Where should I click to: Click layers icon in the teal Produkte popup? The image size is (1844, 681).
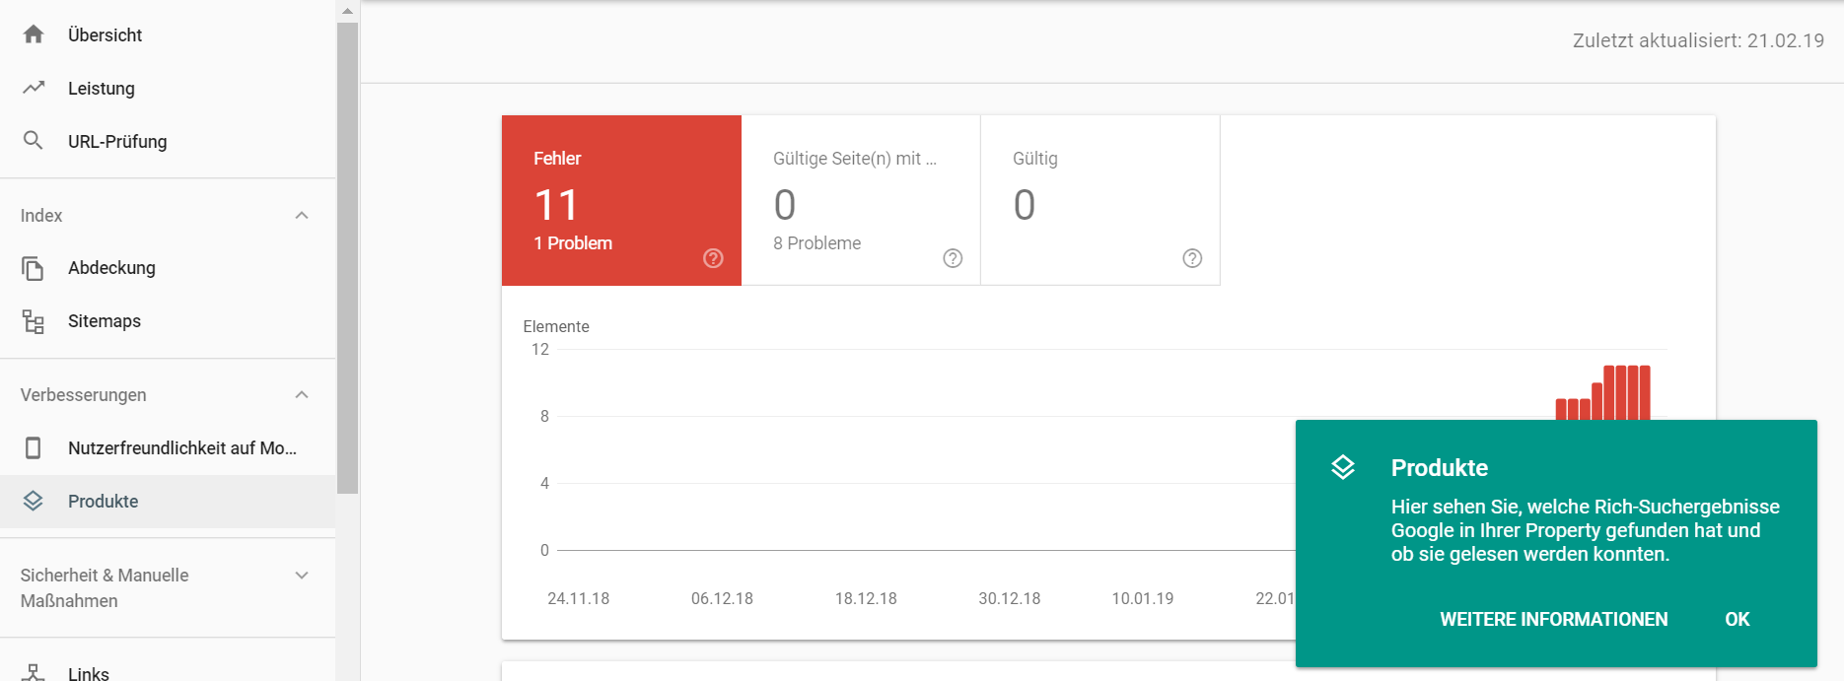1343,467
